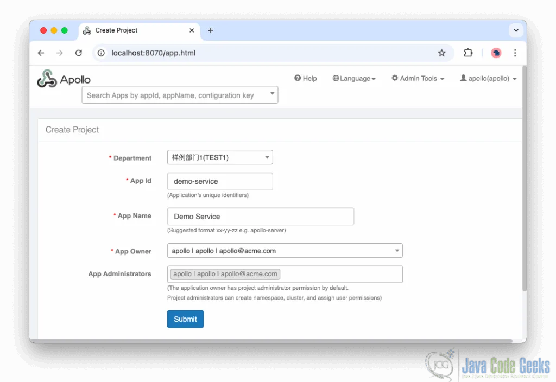Click the Admin Tools gear icon
The width and height of the screenshot is (556, 382).
(x=395, y=78)
